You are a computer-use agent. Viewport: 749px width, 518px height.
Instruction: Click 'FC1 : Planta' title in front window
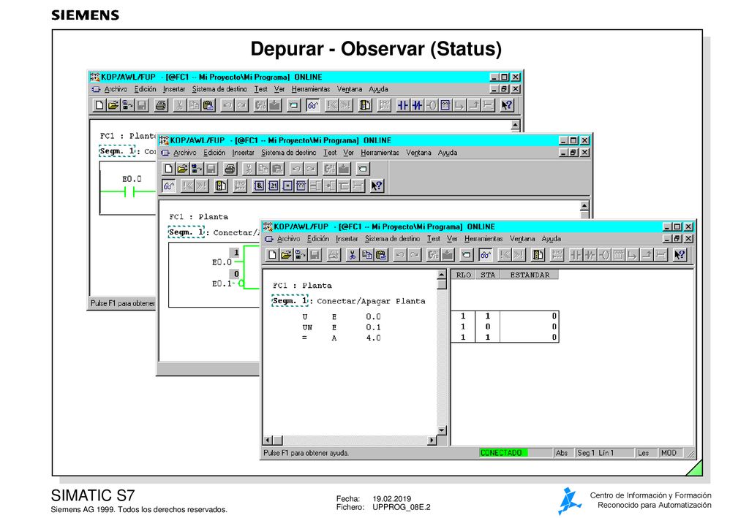(x=302, y=285)
